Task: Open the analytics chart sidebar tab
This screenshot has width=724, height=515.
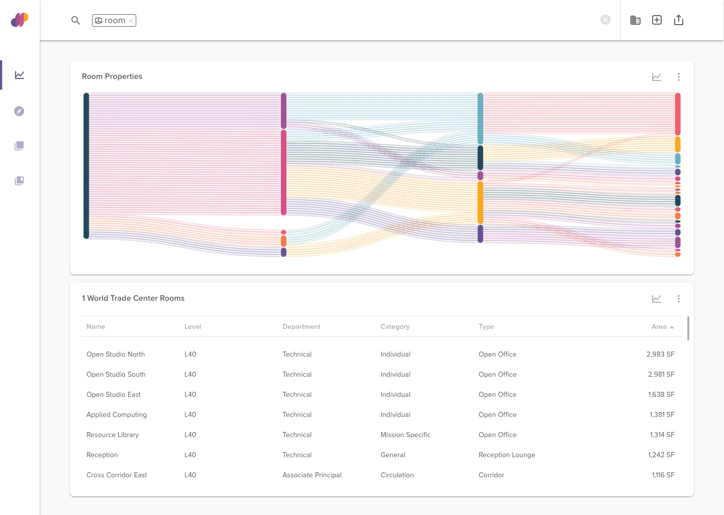Action: click(x=20, y=75)
